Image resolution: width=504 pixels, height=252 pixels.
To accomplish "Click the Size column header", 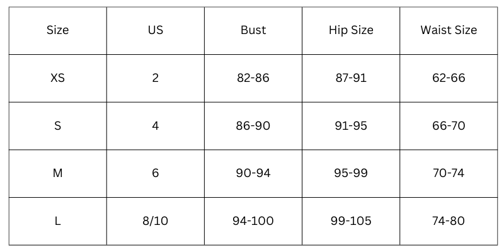I will [57, 30].
